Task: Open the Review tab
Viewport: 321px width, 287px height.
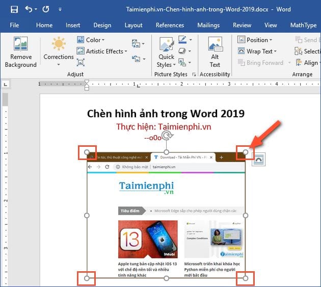Action: [242, 25]
